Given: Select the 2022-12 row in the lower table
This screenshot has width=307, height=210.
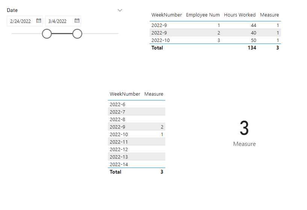Looking at the screenshot, I should click(136, 150).
